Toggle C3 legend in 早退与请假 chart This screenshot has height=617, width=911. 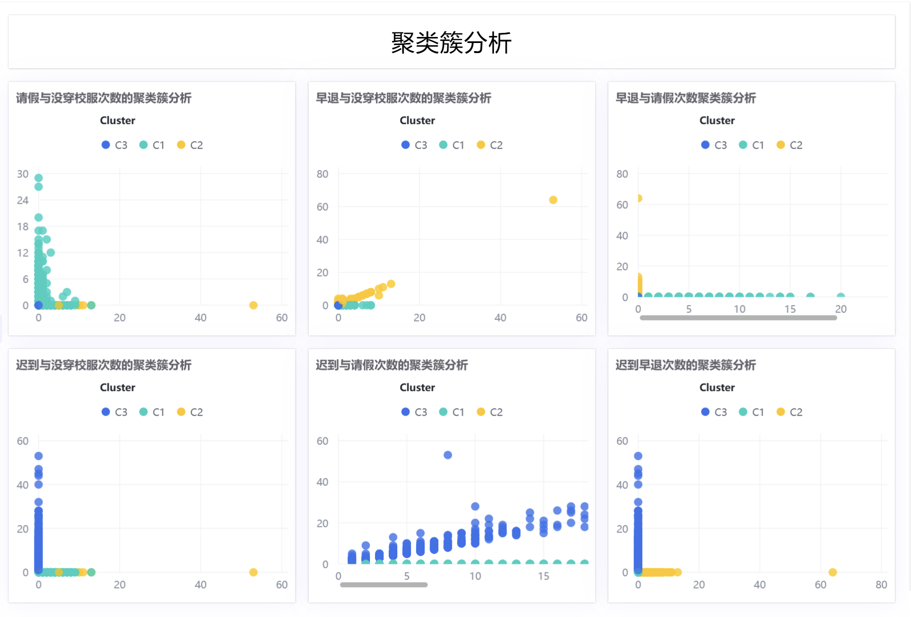click(714, 145)
